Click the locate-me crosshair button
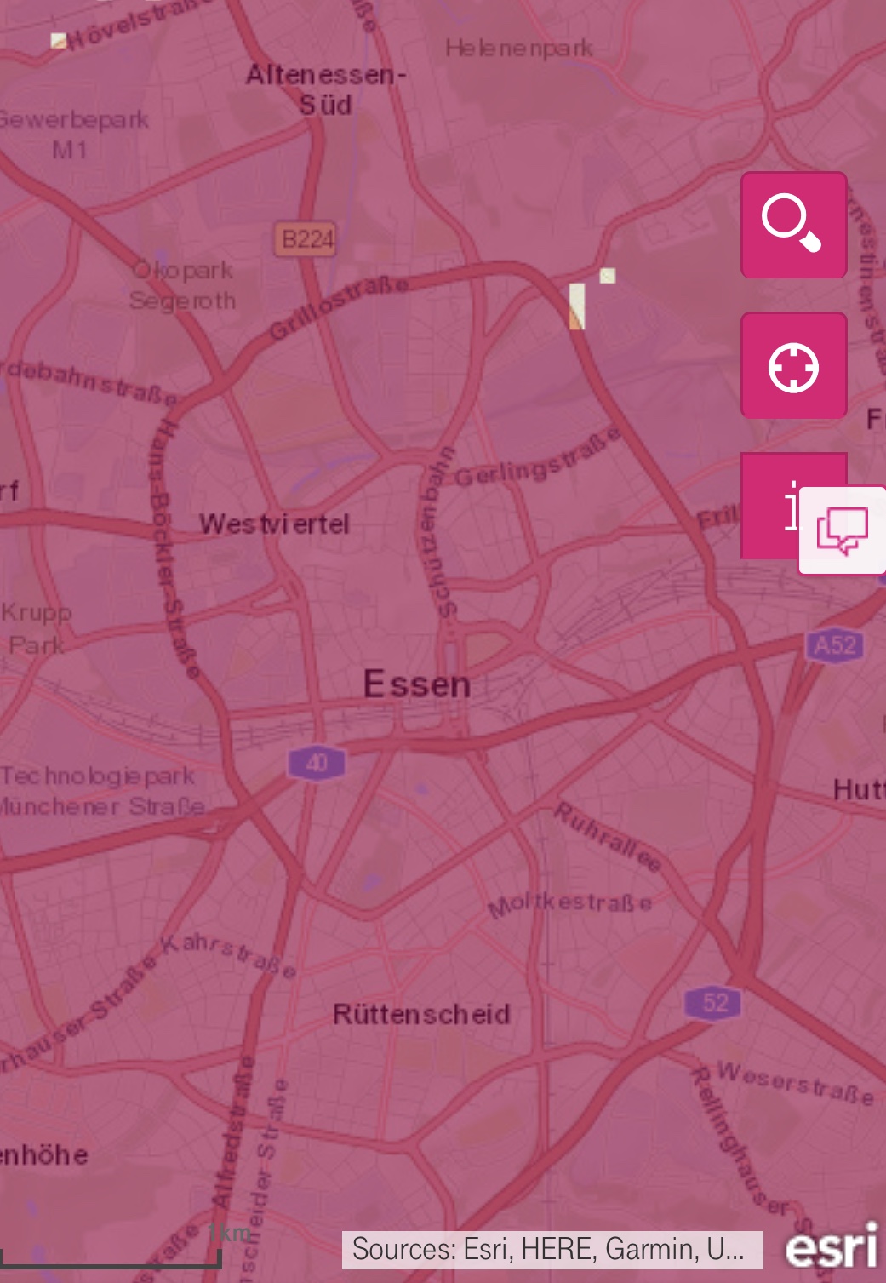 click(x=793, y=365)
